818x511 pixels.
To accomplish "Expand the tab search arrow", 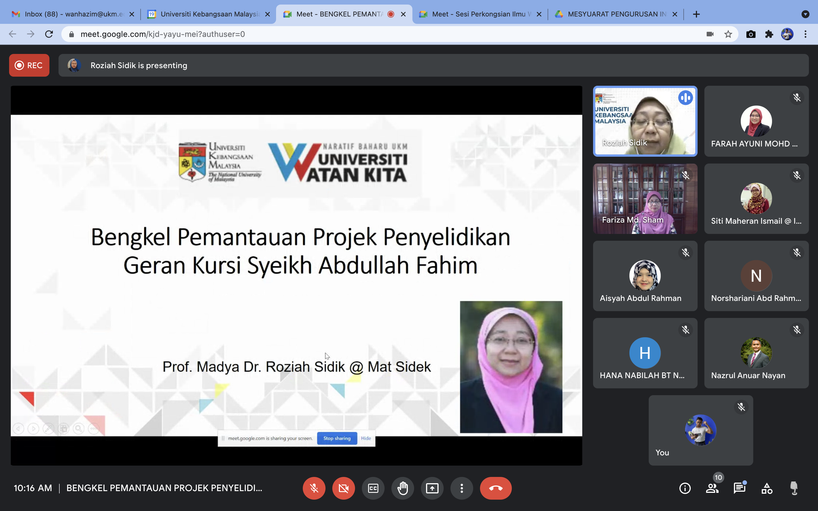I will (805, 14).
